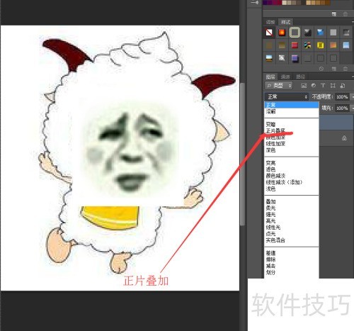Viewport: 354px width, 331px height.
Task: Switch to the 调整 Adjustments tab
Action: pos(270,22)
